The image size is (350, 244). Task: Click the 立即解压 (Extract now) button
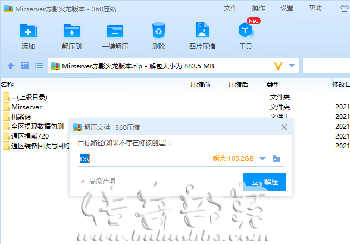click(x=265, y=182)
